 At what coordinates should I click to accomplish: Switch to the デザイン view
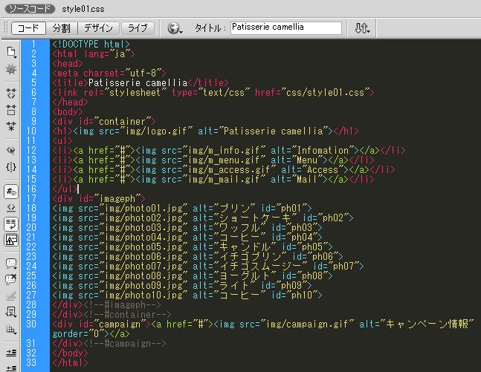click(x=98, y=28)
